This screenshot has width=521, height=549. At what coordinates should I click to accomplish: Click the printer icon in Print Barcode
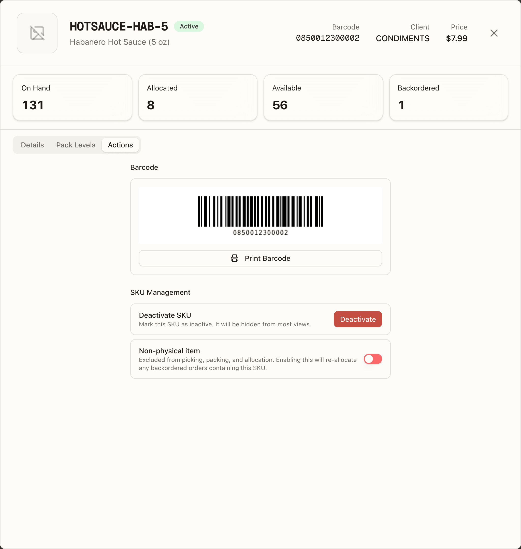coord(234,258)
